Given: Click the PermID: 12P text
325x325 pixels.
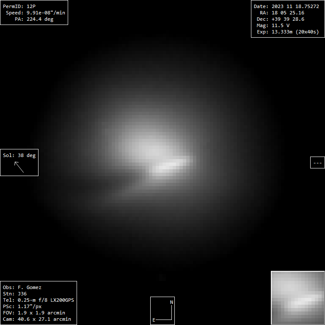Looking at the screenshot, I should pyautogui.click(x=19, y=6).
